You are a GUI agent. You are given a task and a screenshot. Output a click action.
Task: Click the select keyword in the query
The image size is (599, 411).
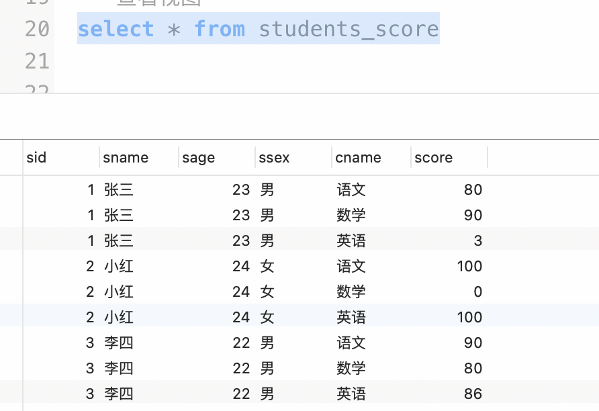coord(116,29)
